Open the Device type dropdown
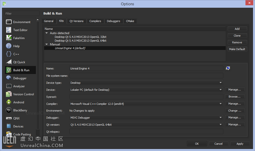Viewport: 255px width, 151px height. tap(146, 83)
